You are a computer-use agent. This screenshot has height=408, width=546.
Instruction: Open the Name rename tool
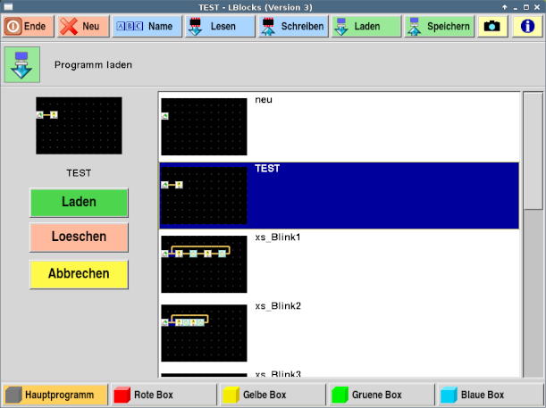(x=147, y=26)
